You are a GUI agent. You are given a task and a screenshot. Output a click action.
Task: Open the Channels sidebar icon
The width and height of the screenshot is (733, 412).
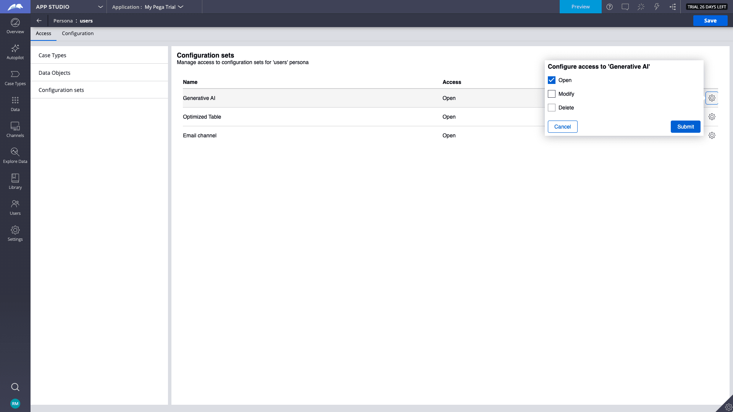pyautogui.click(x=15, y=130)
